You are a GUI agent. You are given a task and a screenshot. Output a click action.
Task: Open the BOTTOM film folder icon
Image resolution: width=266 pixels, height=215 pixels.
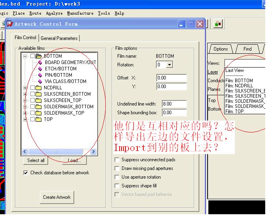(39, 56)
